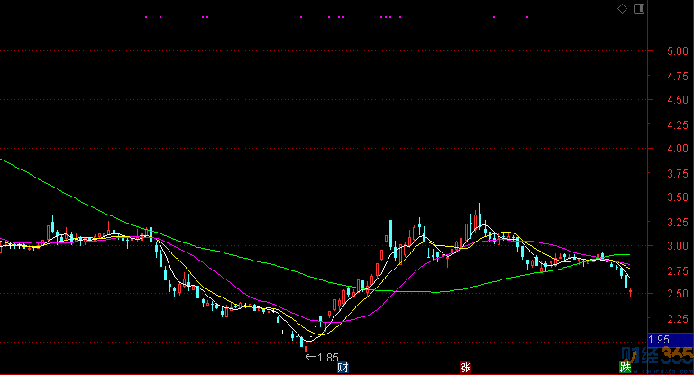Viewport: 694px width, 375px height.
Task: Click the 3.50 price axis label
Action: [678, 197]
